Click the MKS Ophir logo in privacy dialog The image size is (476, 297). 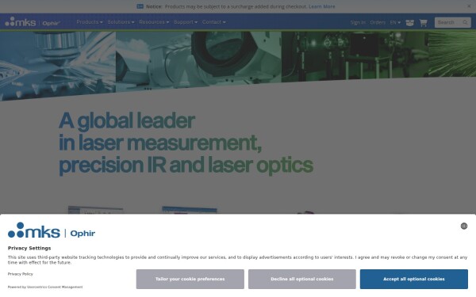(52, 230)
